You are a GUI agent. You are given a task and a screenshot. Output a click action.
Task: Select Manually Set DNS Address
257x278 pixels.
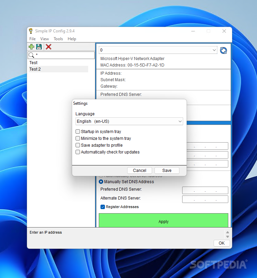(101, 182)
